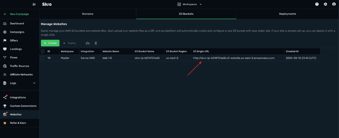Click the Affiliate Networks grid icon
Viewport: 339px width, 138px height.
(5, 75)
